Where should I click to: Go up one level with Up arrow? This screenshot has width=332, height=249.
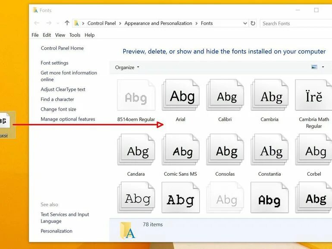(67, 23)
